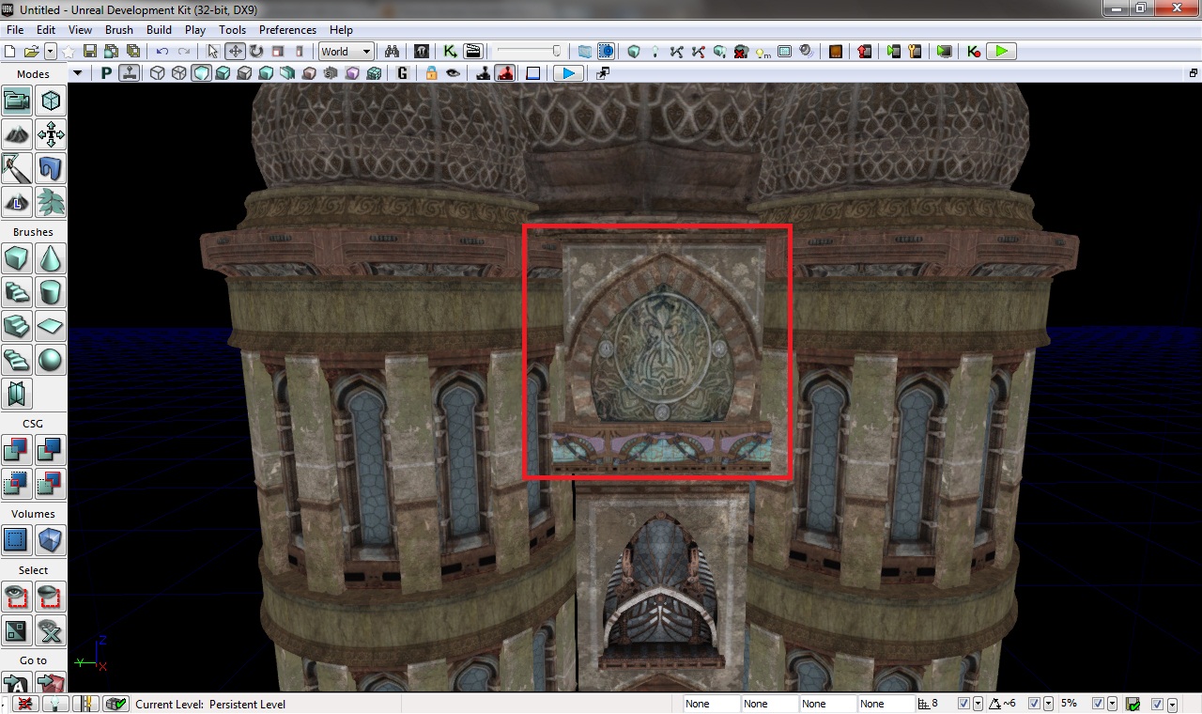Image resolution: width=1202 pixels, height=714 pixels.
Task: Open the World coordinate system dropdown
Action: tap(347, 52)
